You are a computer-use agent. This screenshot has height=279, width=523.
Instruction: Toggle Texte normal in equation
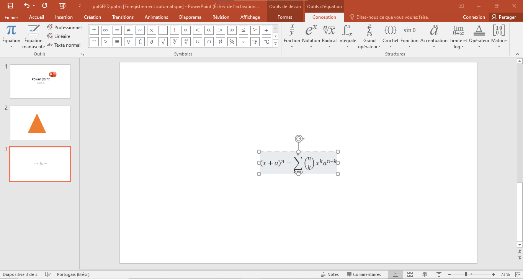point(64,45)
